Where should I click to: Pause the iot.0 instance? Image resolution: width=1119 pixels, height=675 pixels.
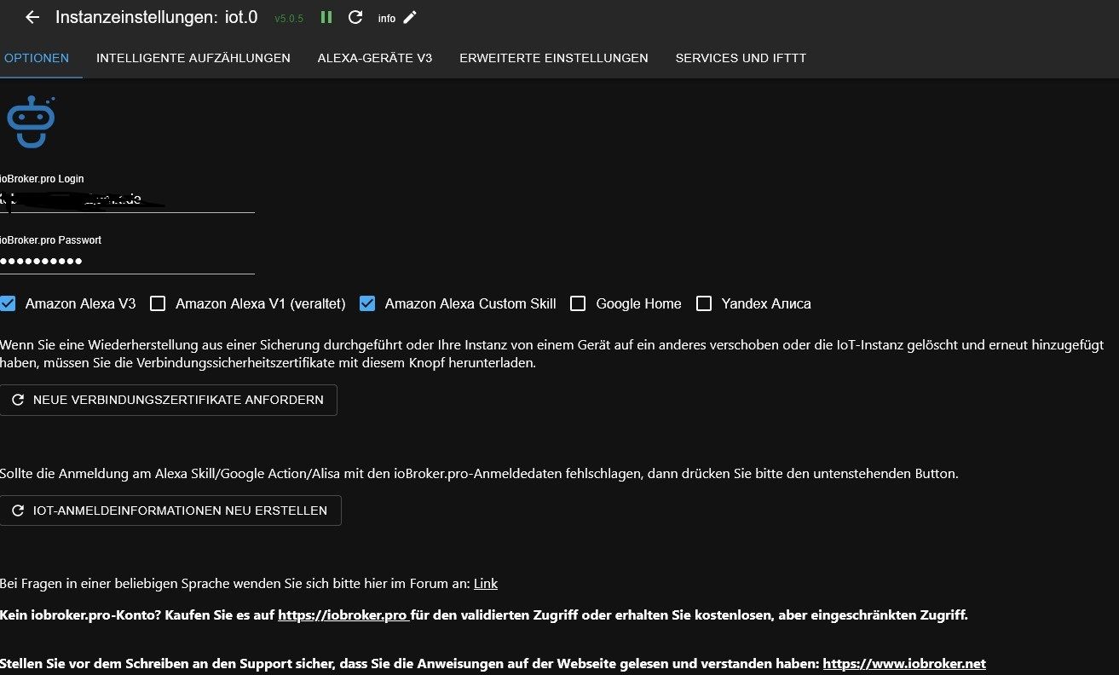click(x=326, y=17)
